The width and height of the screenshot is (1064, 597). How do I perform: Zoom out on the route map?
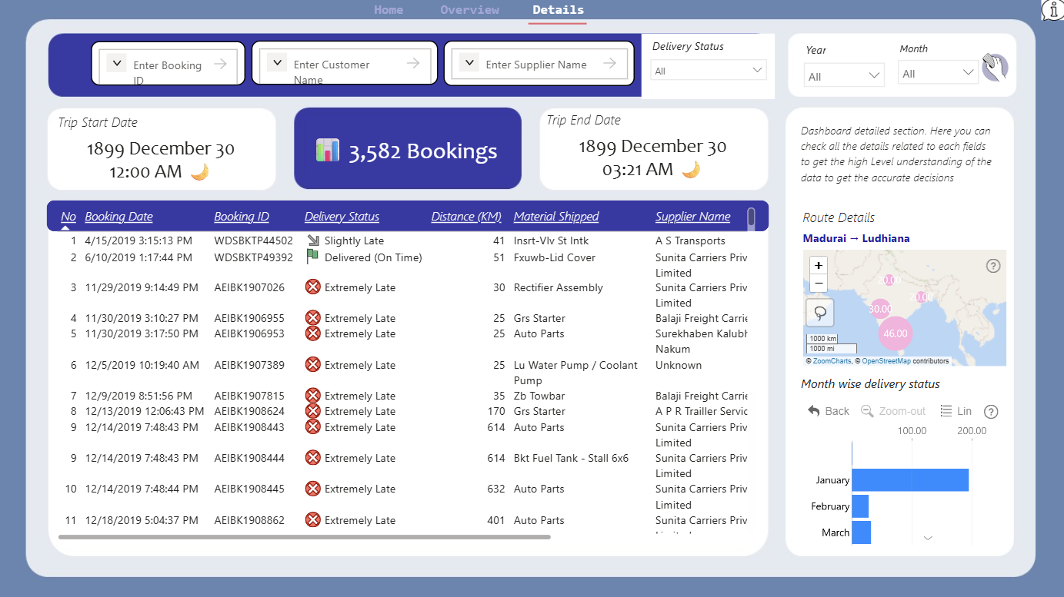click(x=819, y=282)
